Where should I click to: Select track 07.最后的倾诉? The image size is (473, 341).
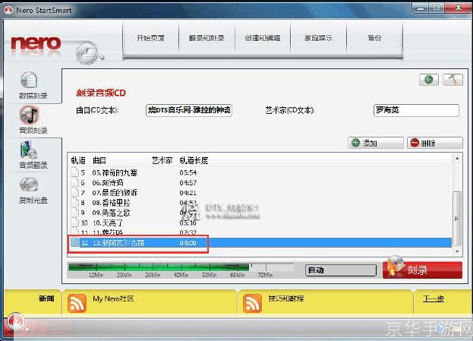(115, 193)
